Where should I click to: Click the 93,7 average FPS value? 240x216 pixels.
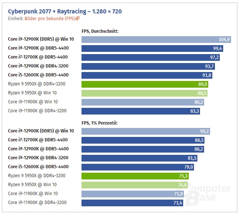(209, 66)
